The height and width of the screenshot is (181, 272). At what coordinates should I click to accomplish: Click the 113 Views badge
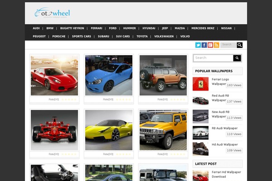point(234,118)
